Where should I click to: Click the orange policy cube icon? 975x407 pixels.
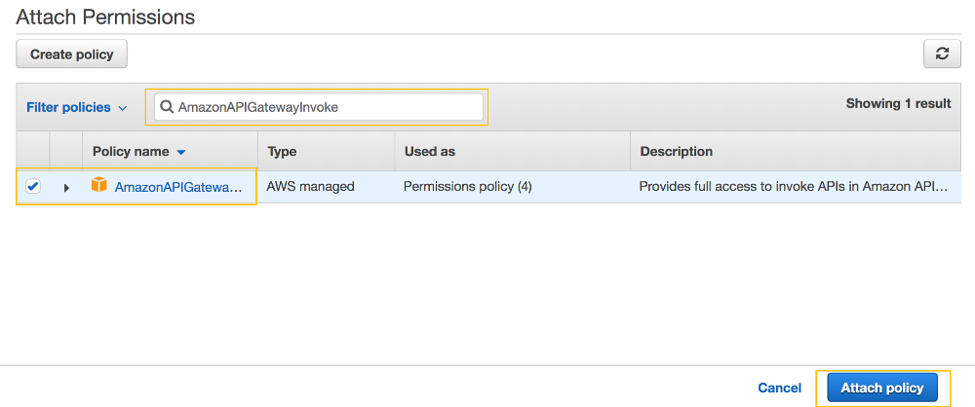[x=98, y=185]
